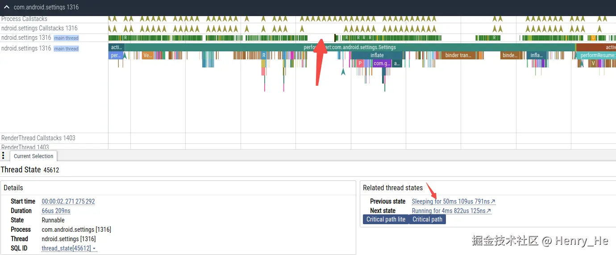The image size is (616, 255).
Task: Click the Thread value ndroid.settings [1316]
Action: [x=69, y=239]
